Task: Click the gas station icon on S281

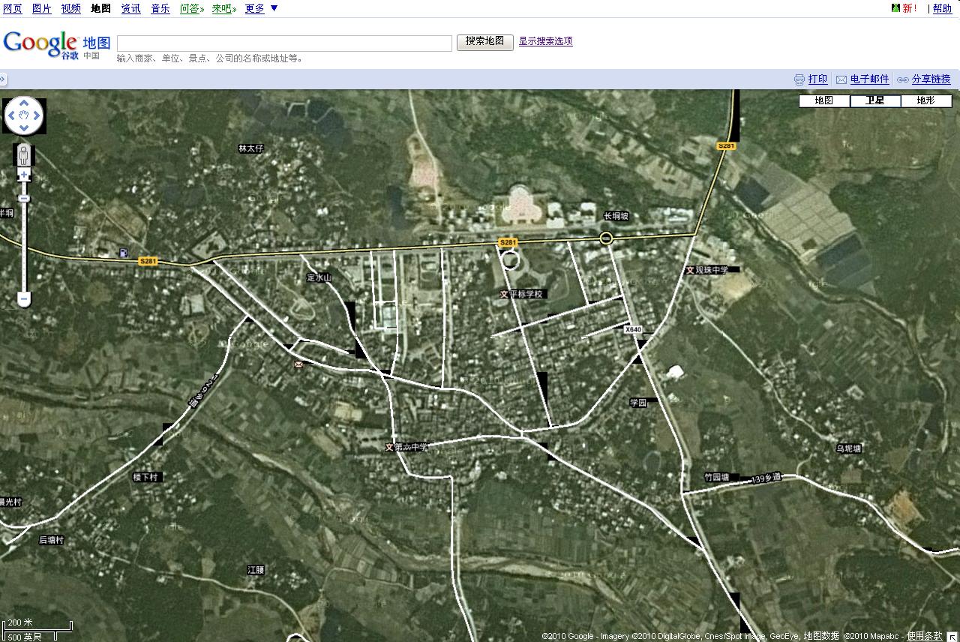Action: [x=122, y=253]
